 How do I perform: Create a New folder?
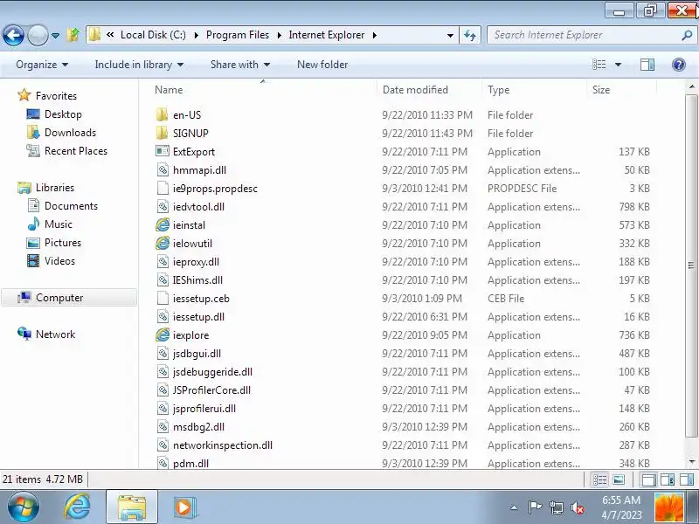click(322, 65)
